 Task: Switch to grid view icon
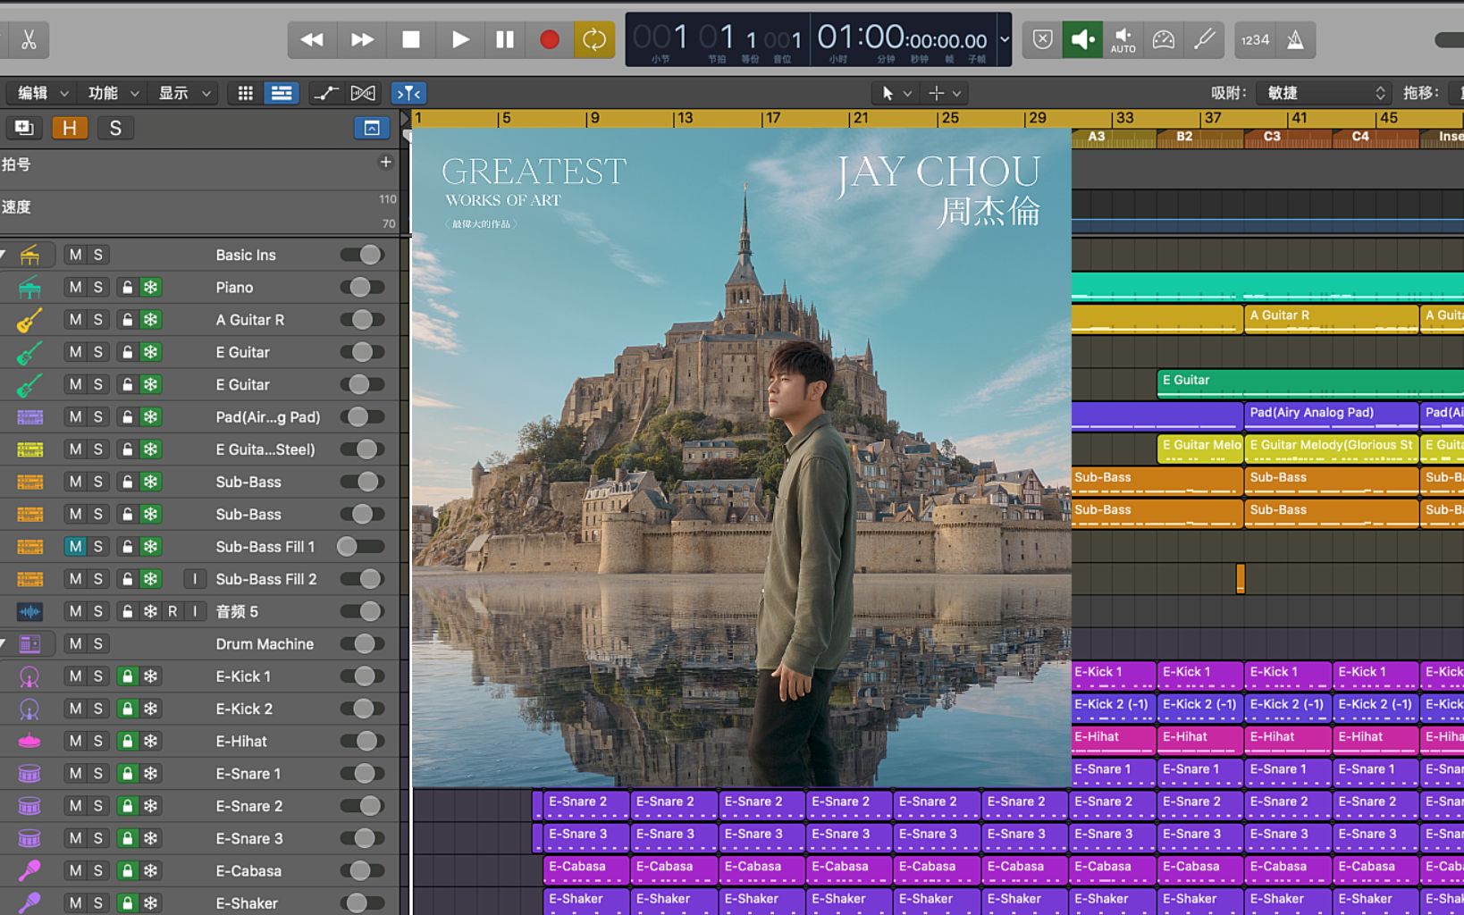[246, 93]
